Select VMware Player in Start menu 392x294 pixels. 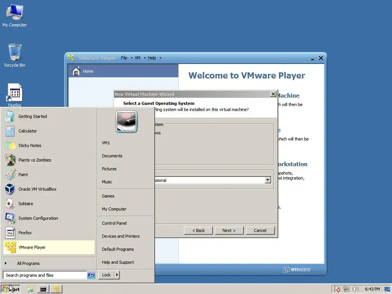coord(49,247)
